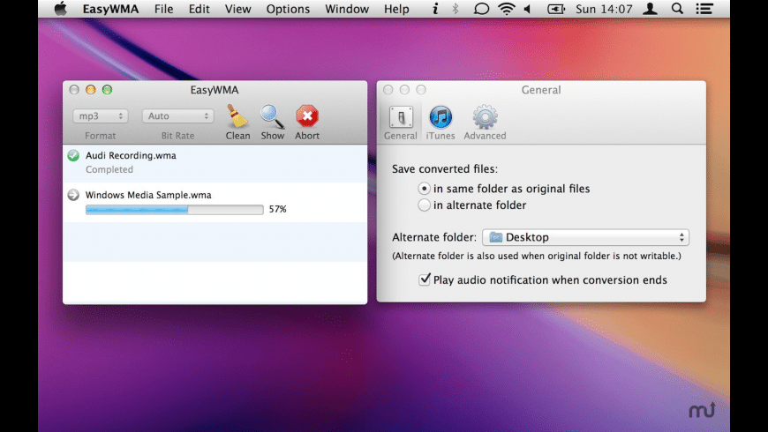Zoom the EasyWMA window with green button
The image size is (768, 432).
click(107, 90)
